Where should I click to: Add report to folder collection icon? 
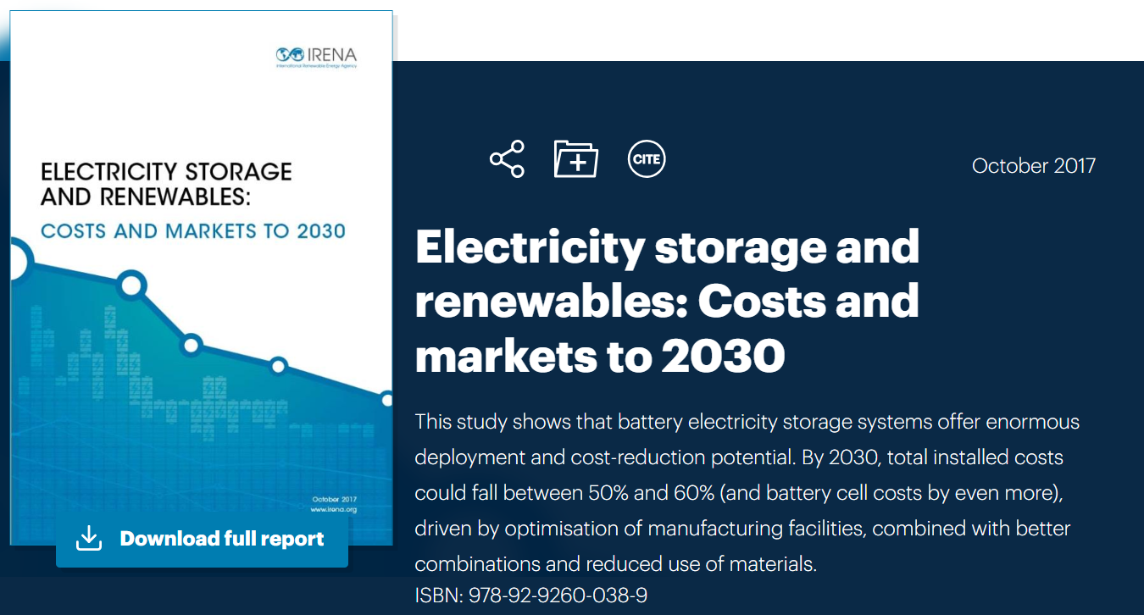[x=576, y=159]
